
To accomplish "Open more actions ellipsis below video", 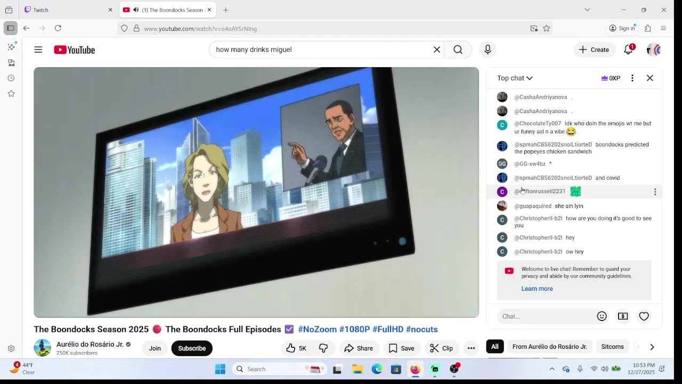I will point(471,348).
